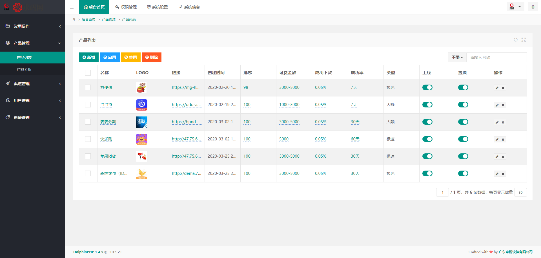Image resolution: width=541 pixels, height=258 pixels.
Task: Click the pencil edit icon for 方便借
Action: click(497, 88)
